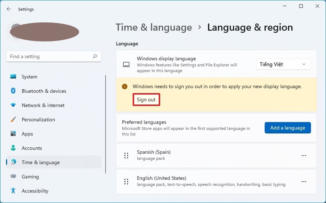Click the Add a language button
326x203 pixels.
click(x=288, y=128)
